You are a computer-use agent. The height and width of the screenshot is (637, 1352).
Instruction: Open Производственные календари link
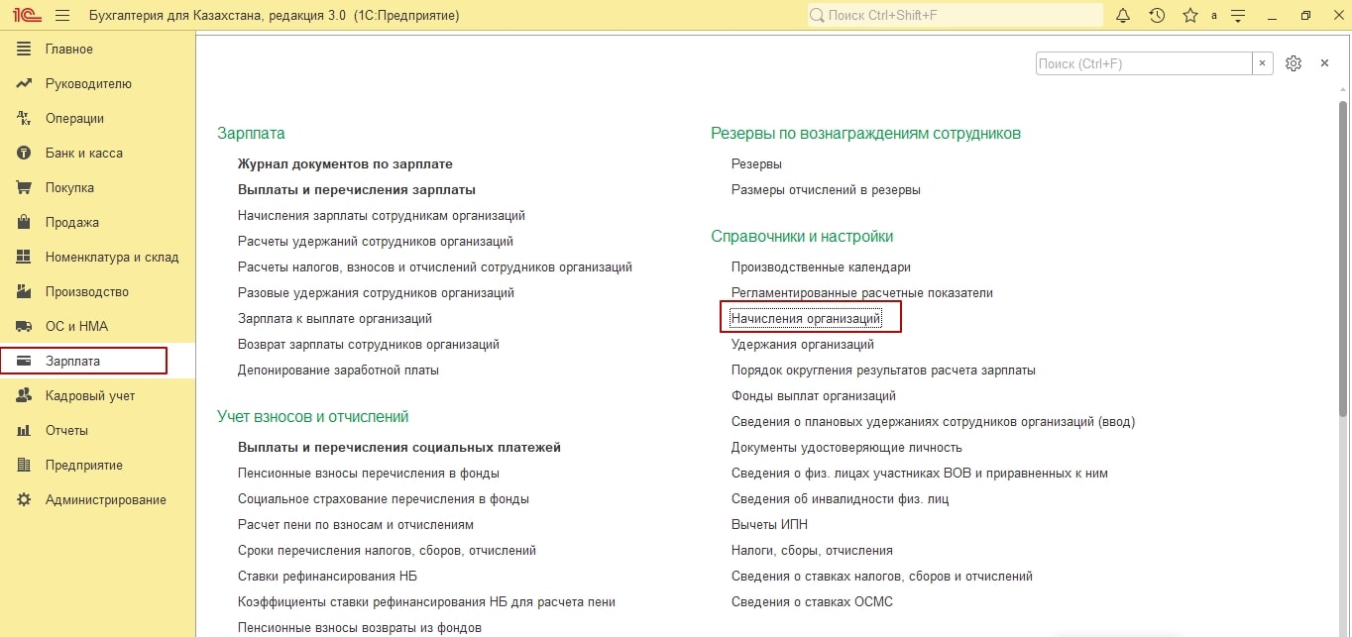821,267
